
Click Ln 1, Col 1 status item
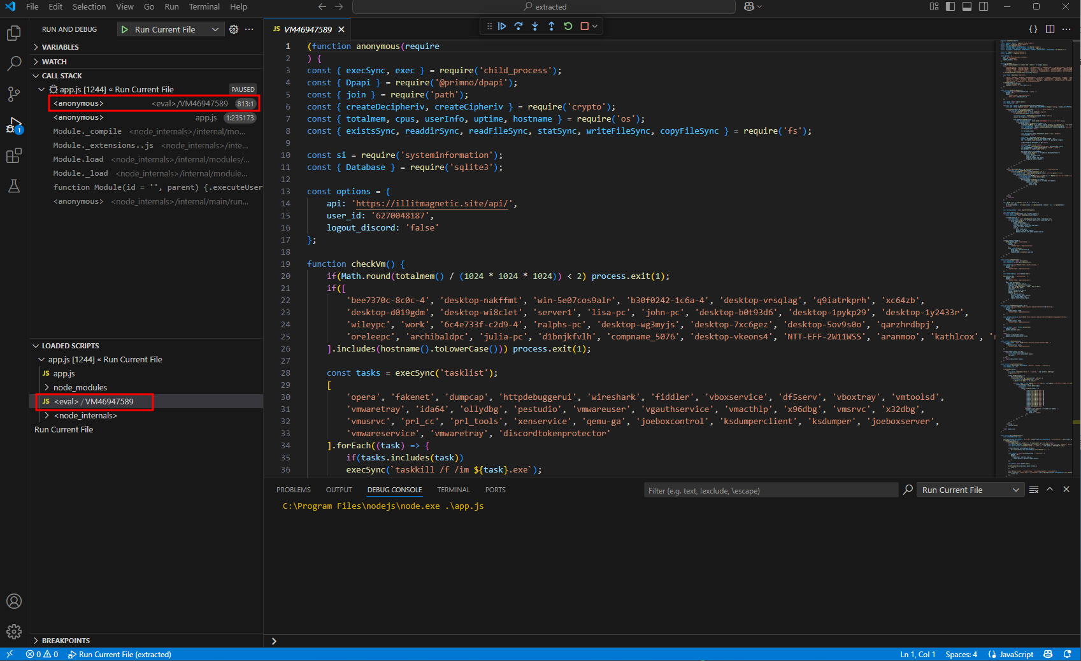[x=917, y=654]
